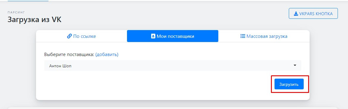Click the white panel edge at the page bottom

tap(173, 108)
